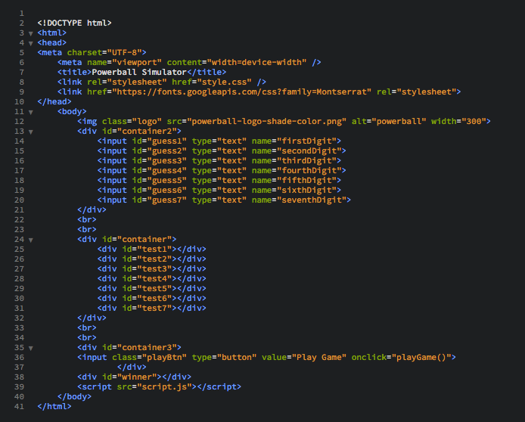Click the id "guess4" value

[166, 170]
